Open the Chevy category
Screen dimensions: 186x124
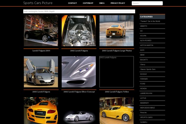coord(143,64)
